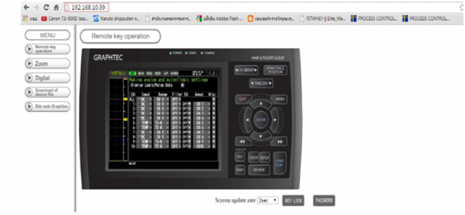465x215 pixels.
Task: Open the channel 6 Range TC-K dropdown
Action: (x=162, y=127)
